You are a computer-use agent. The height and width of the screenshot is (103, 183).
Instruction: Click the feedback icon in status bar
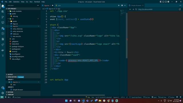(177, 97)
